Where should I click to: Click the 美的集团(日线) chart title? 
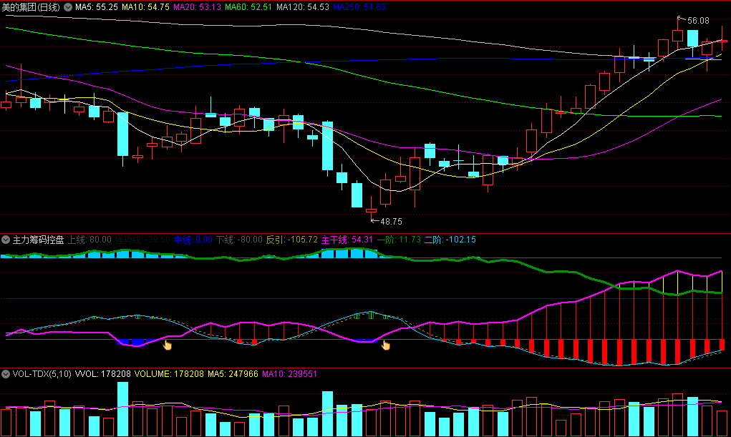(x=32, y=7)
